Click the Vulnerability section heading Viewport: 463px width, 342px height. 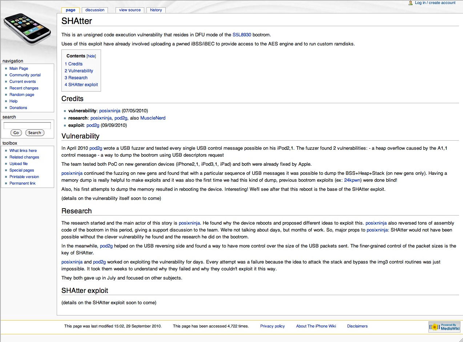pos(80,136)
